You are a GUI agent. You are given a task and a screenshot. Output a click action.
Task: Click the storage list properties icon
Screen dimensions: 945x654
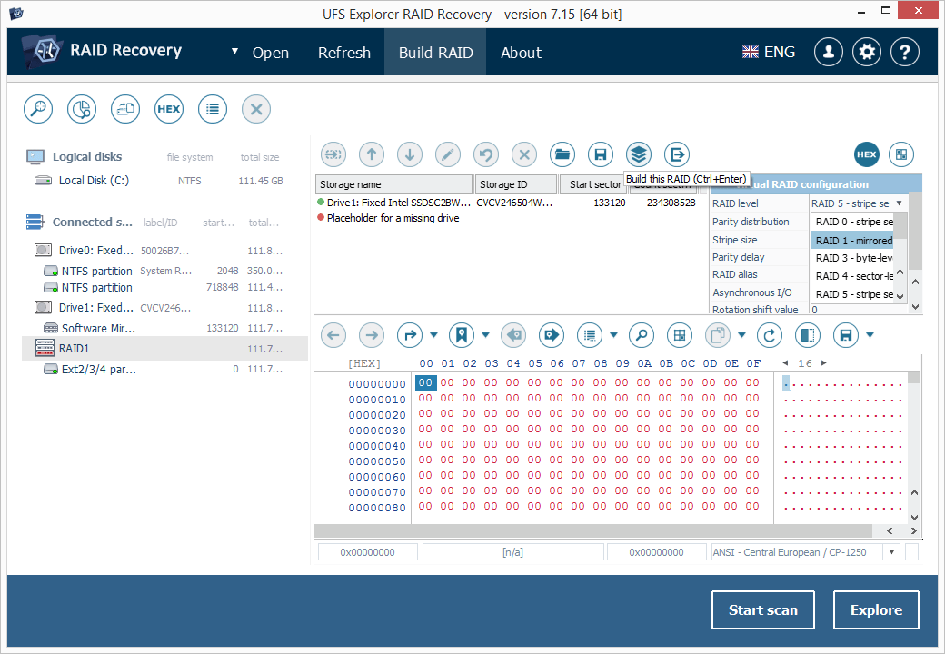point(213,109)
